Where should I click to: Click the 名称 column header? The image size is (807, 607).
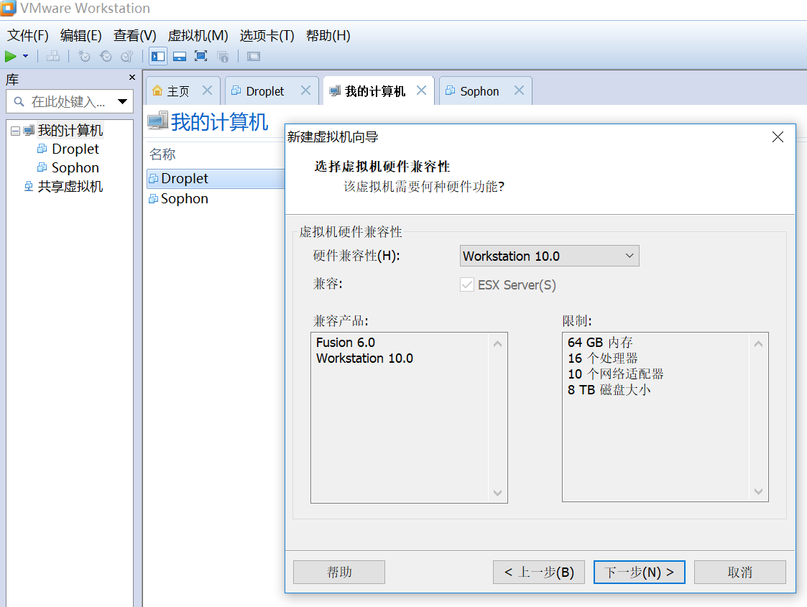pos(162,154)
